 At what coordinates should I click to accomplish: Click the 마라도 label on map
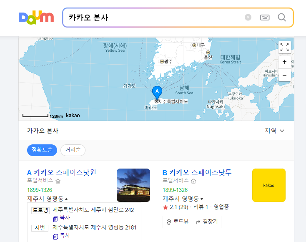(x=151, y=107)
